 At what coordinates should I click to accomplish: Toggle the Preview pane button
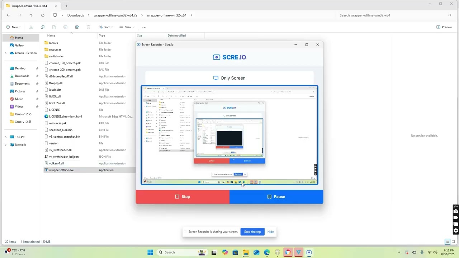(444, 27)
